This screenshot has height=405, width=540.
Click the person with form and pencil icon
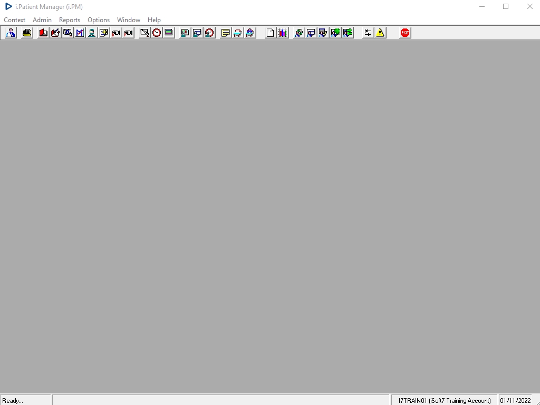tap(323, 33)
